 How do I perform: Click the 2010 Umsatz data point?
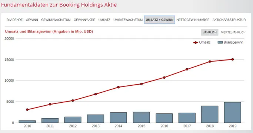click(27, 110)
